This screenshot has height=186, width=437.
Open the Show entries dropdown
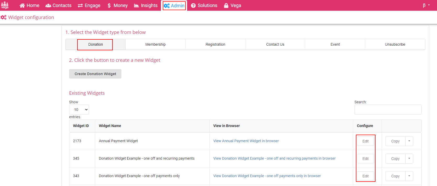tap(79, 110)
